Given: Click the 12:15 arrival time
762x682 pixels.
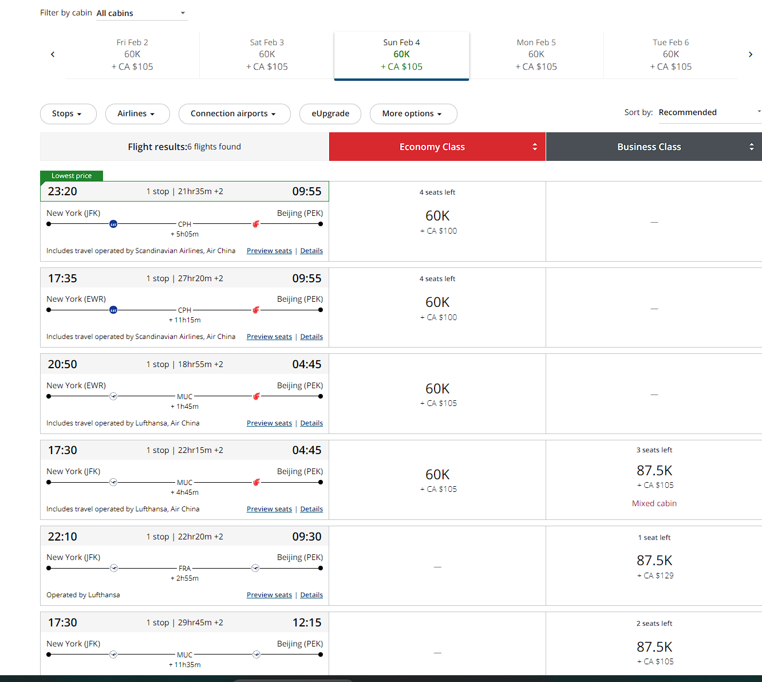Looking at the screenshot, I should (x=307, y=622).
